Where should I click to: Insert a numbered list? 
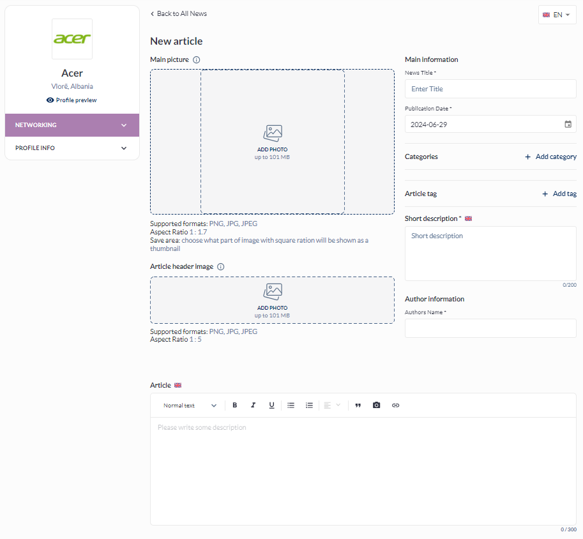pos(310,406)
